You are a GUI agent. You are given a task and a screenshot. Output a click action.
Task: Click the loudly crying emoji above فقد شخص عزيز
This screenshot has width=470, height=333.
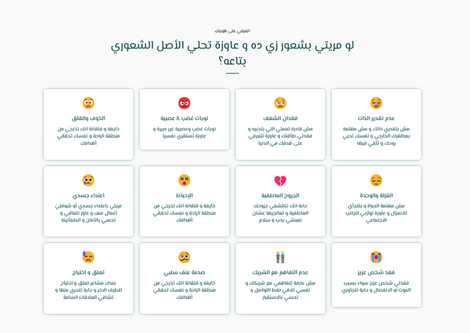point(376,257)
